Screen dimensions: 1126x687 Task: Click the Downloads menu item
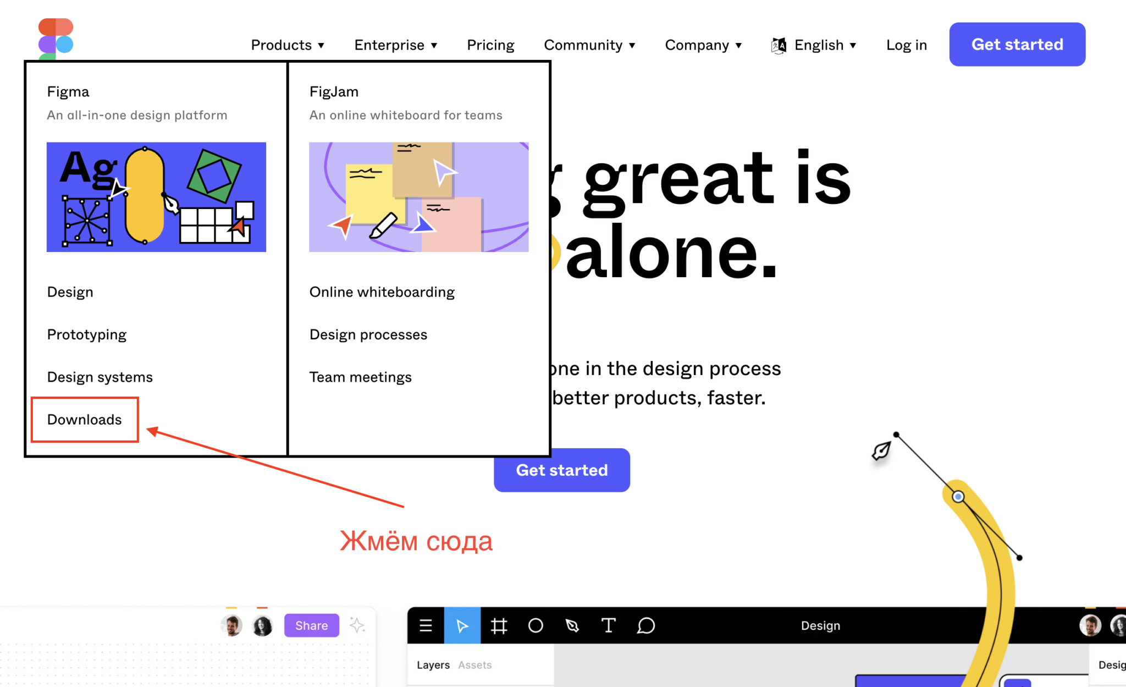point(84,419)
